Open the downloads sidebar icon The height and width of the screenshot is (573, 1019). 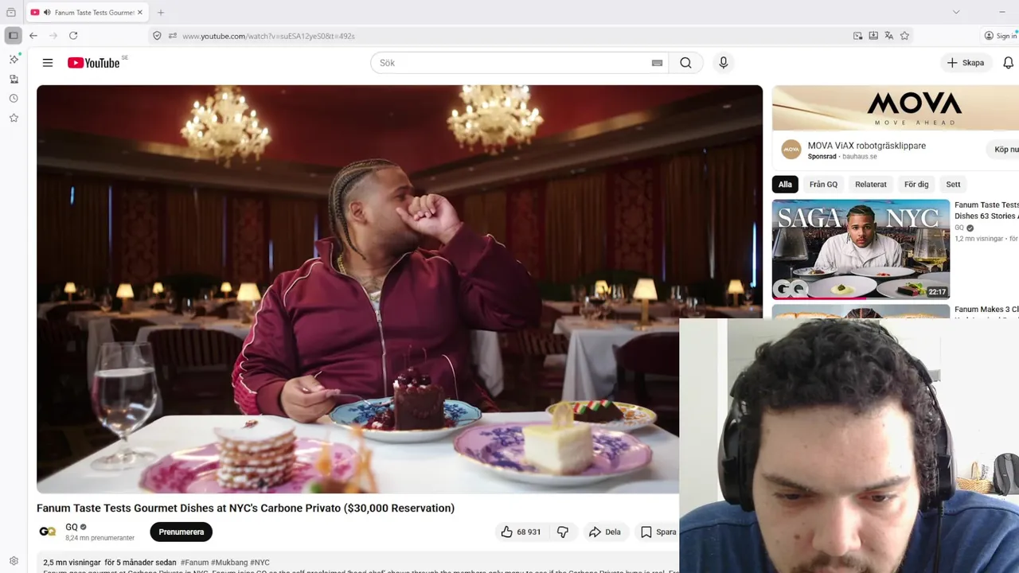pyautogui.click(x=14, y=80)
